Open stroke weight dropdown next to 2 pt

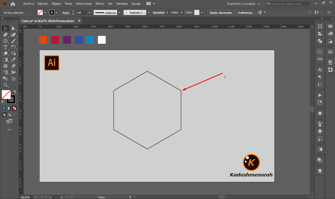tap(90, 12)
